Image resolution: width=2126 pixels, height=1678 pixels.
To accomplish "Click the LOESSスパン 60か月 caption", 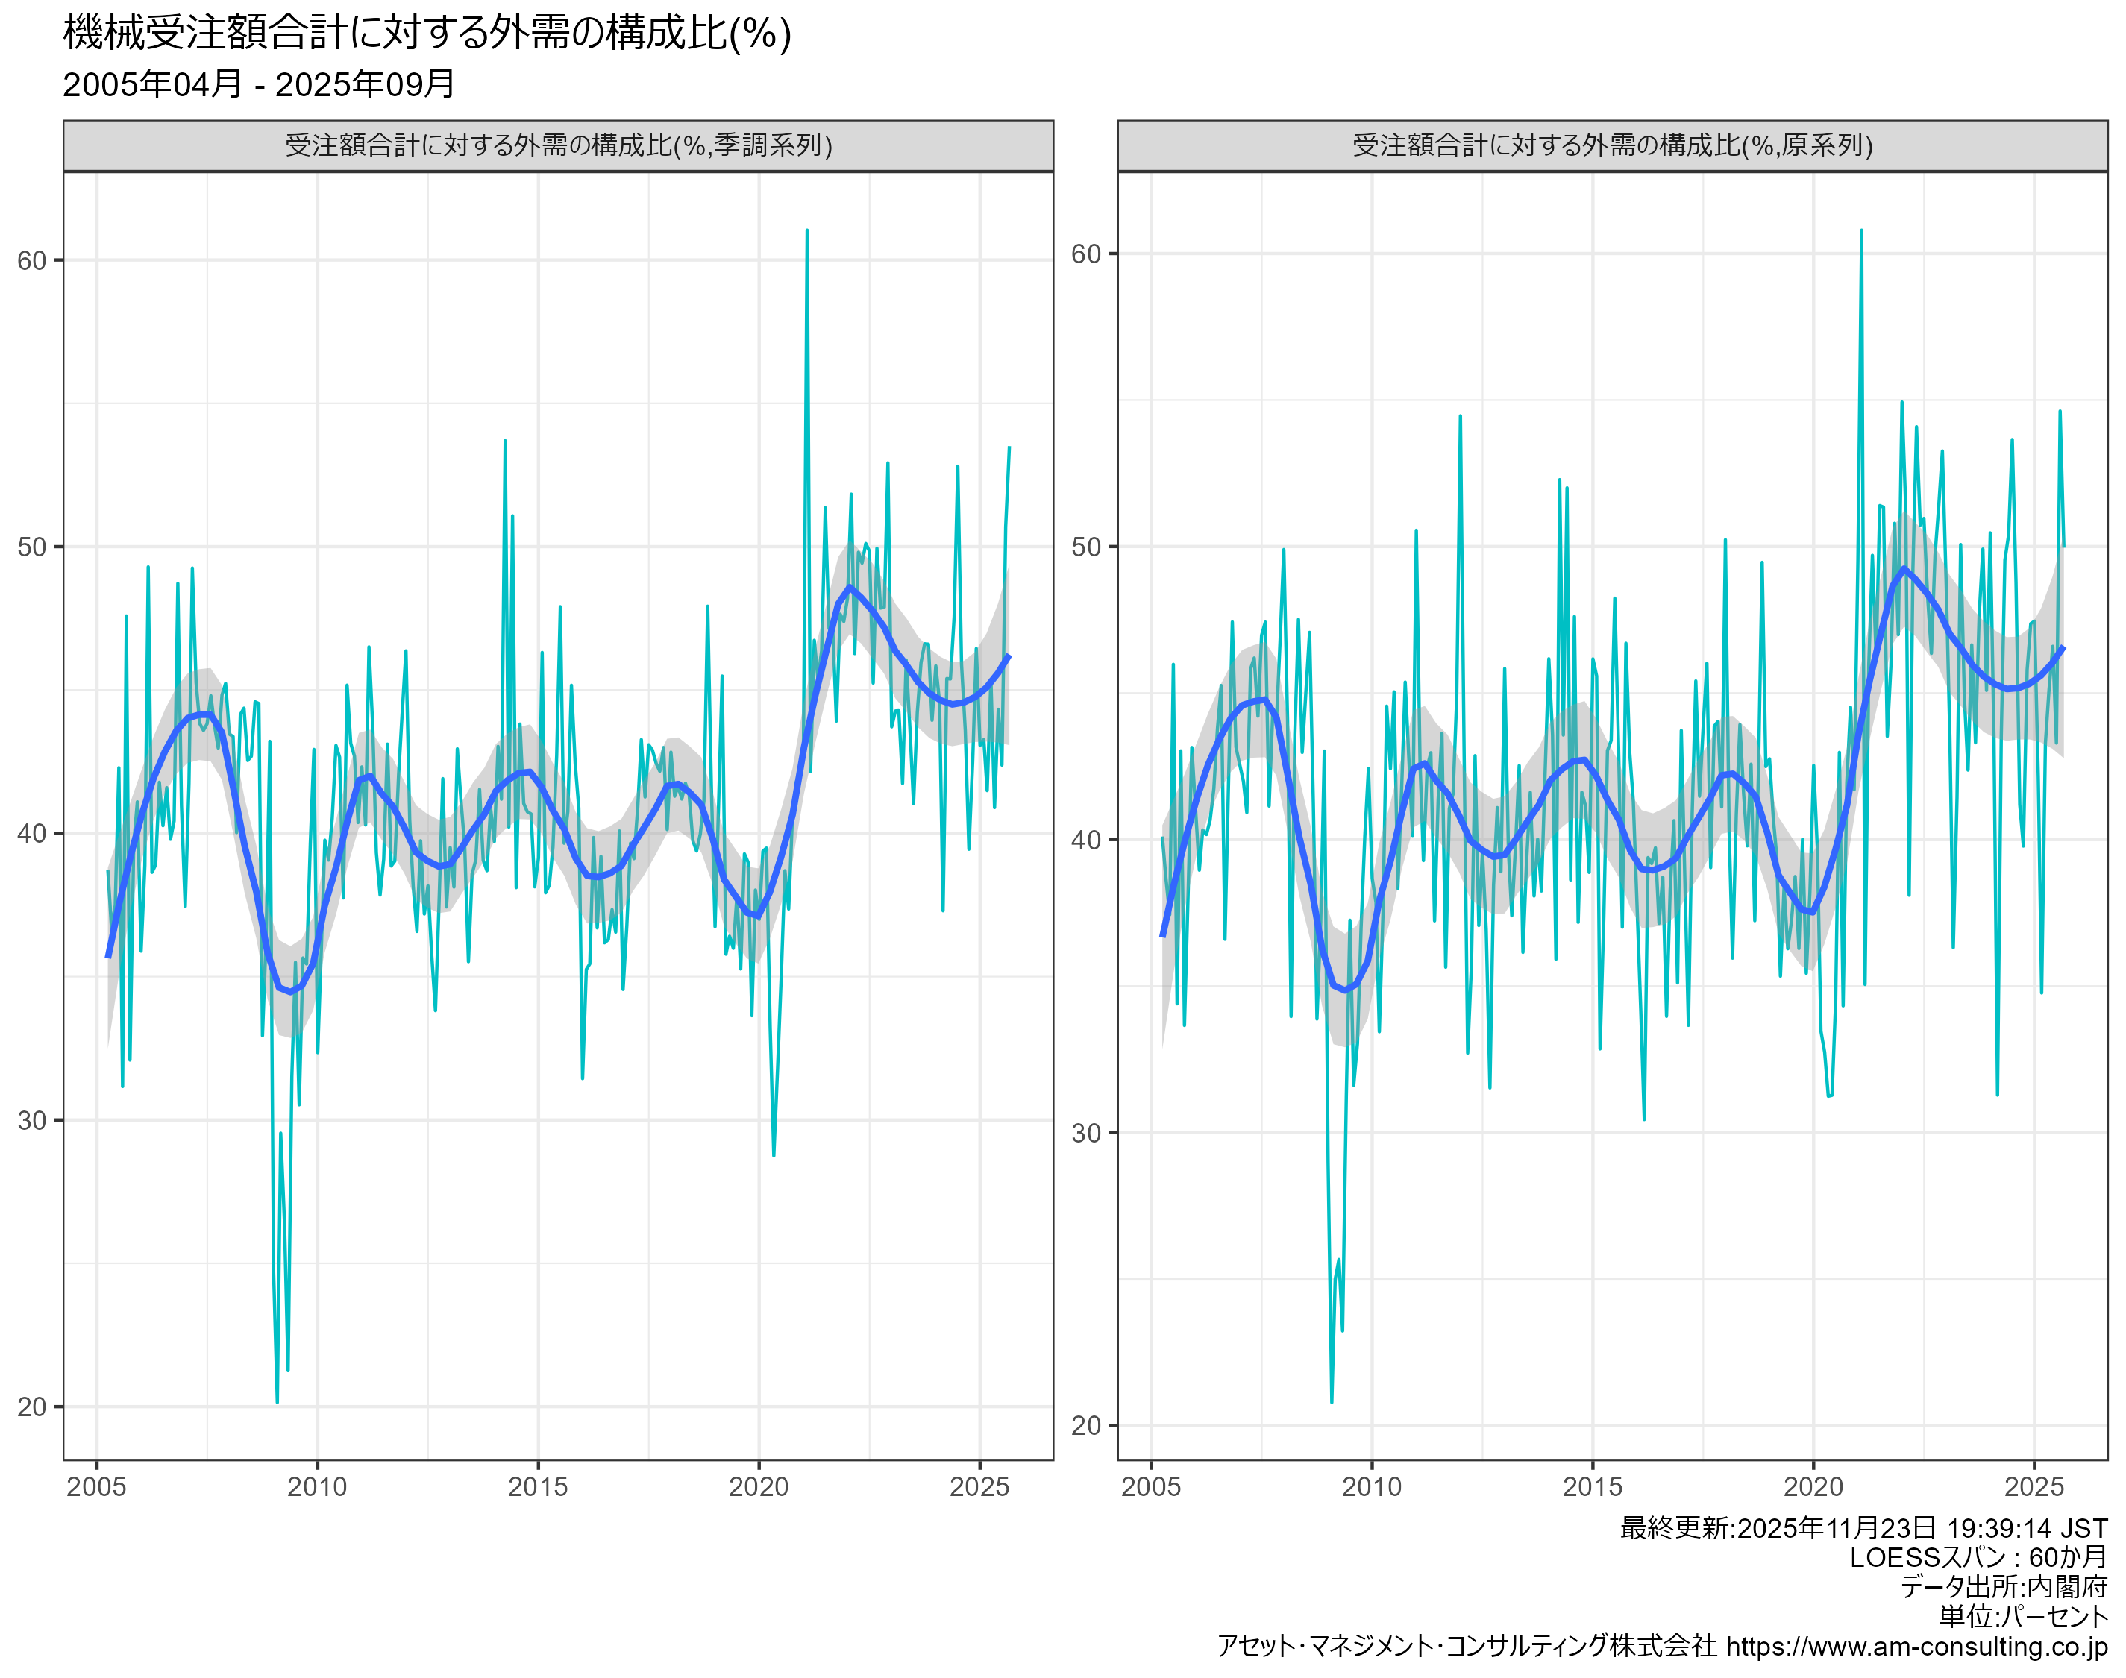I will point(1978,1558).
